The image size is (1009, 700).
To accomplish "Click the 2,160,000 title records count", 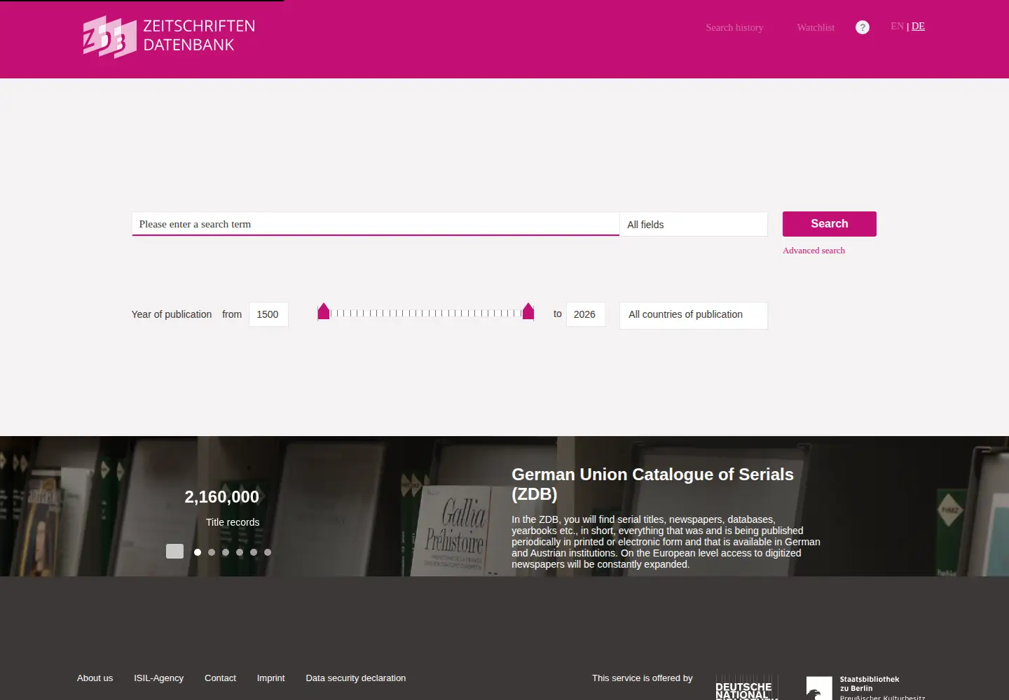I will point(222,497).
